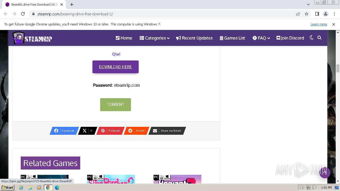Click Join Discord in nav bar
Image resolution: width=340 pixels, height=191 pixels.
coord(290,38)
